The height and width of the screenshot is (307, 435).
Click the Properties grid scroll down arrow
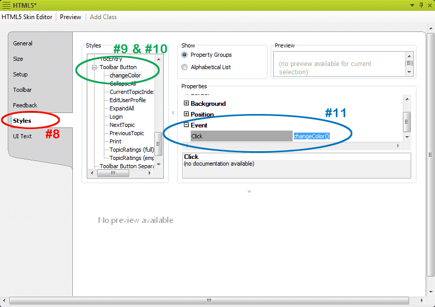tap(407, 137)
